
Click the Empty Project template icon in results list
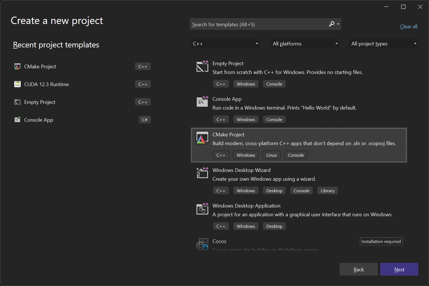click(202, 66)
